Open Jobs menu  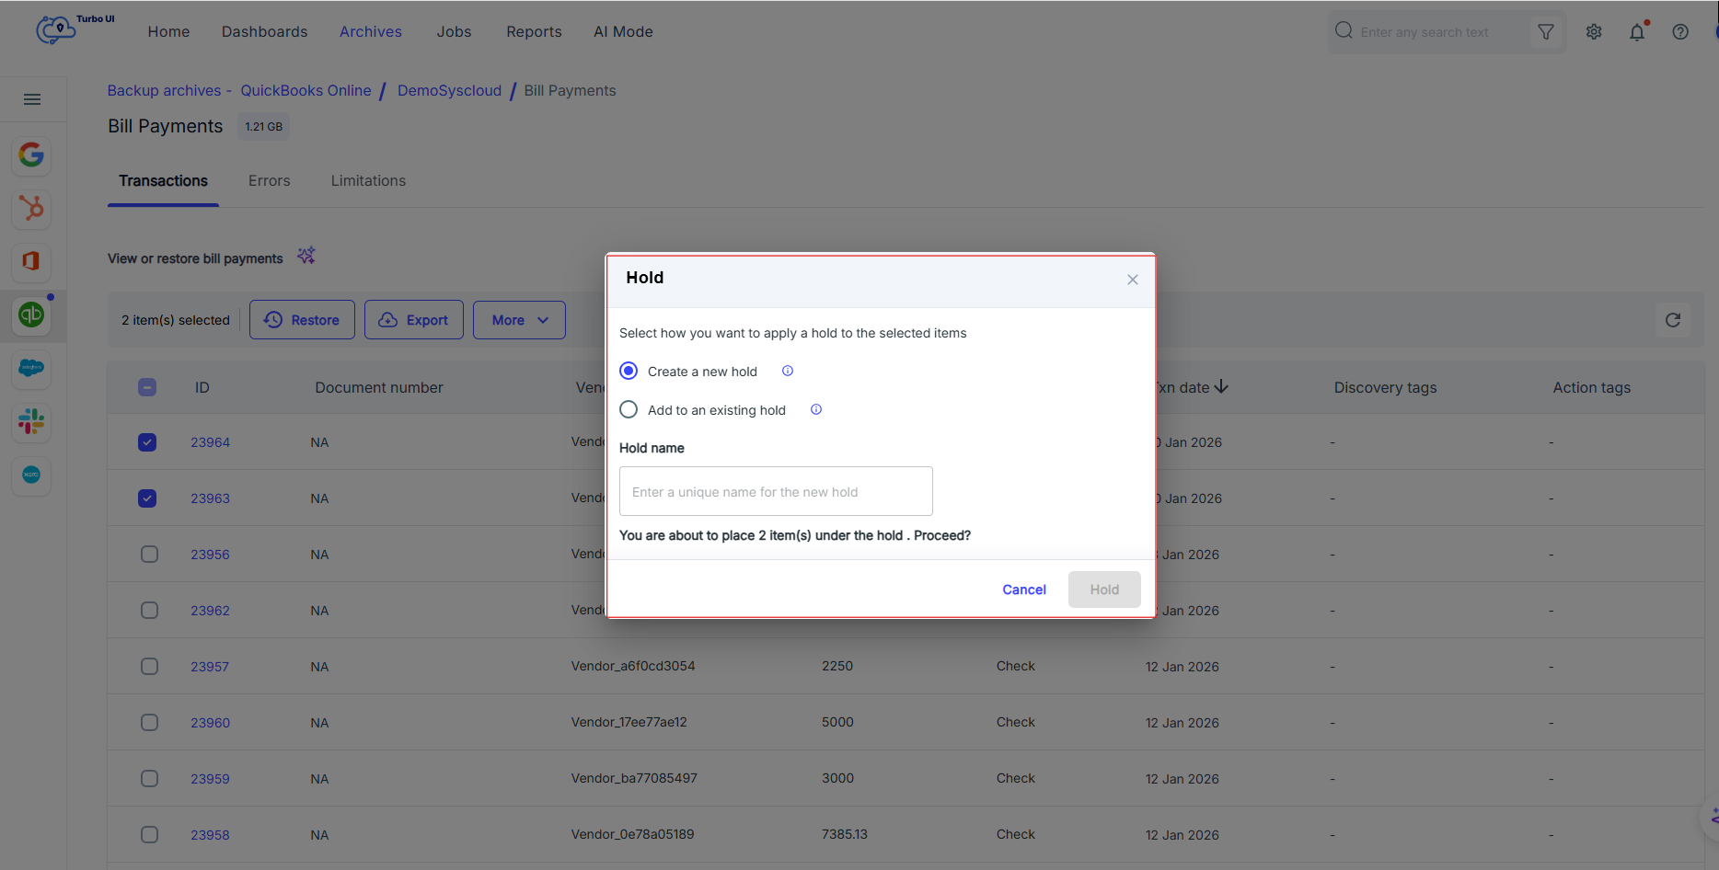(454, 31)
